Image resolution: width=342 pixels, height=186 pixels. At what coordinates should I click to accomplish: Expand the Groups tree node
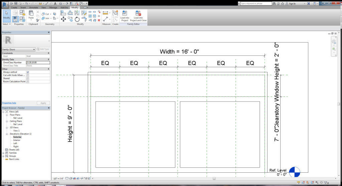[3, 156]
